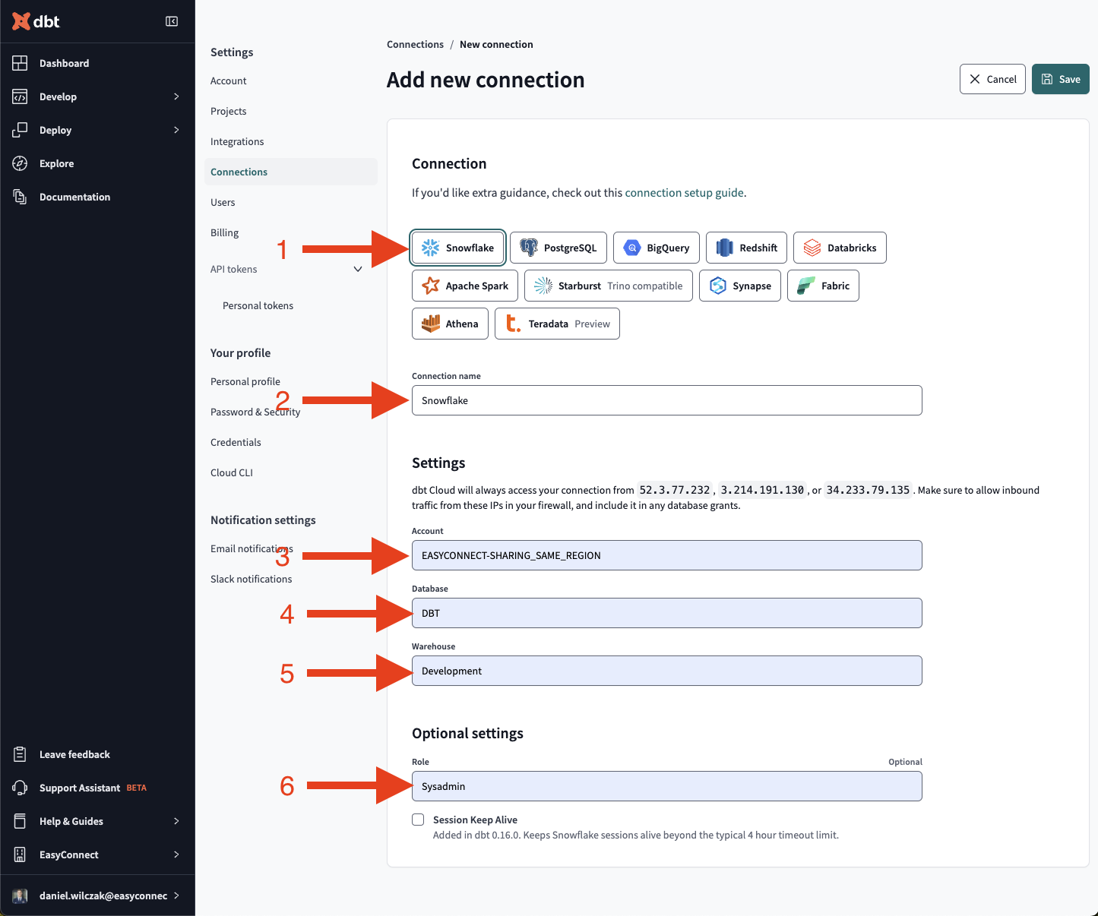Collapse the sidebar using the panel icon
This screenshot has width=1098, height=916.
(172, 21)
